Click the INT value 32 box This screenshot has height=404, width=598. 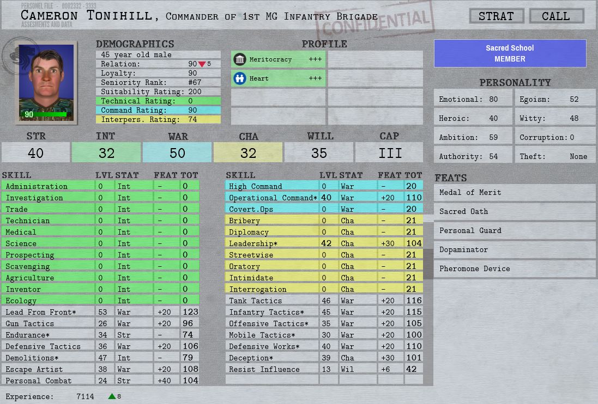click(106, 152)
